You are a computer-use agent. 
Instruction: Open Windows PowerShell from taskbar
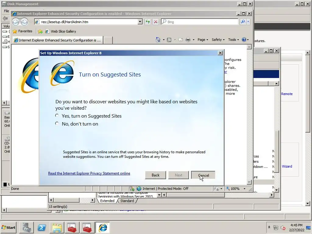tap(41, 227)
